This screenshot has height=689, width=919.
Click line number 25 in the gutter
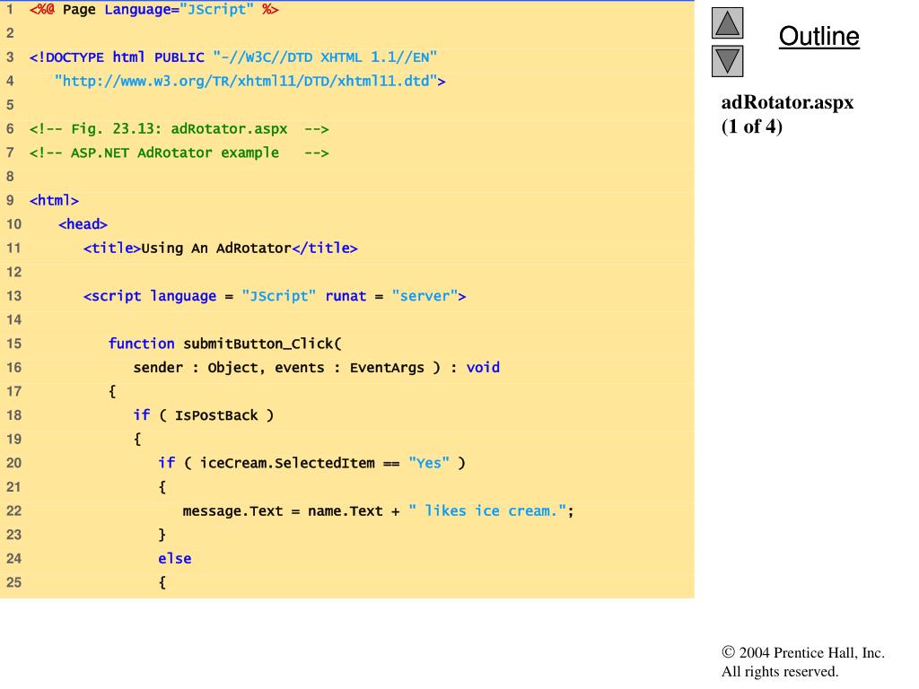click(x=13, y=583)
